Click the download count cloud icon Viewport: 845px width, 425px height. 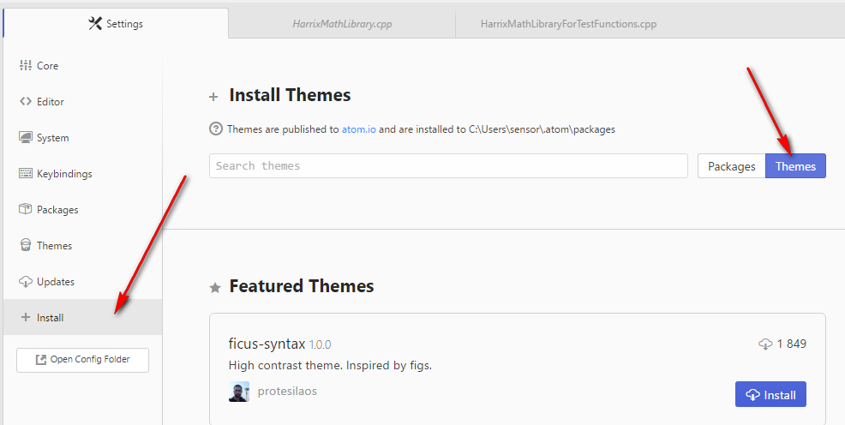click(x=765, y=344)
